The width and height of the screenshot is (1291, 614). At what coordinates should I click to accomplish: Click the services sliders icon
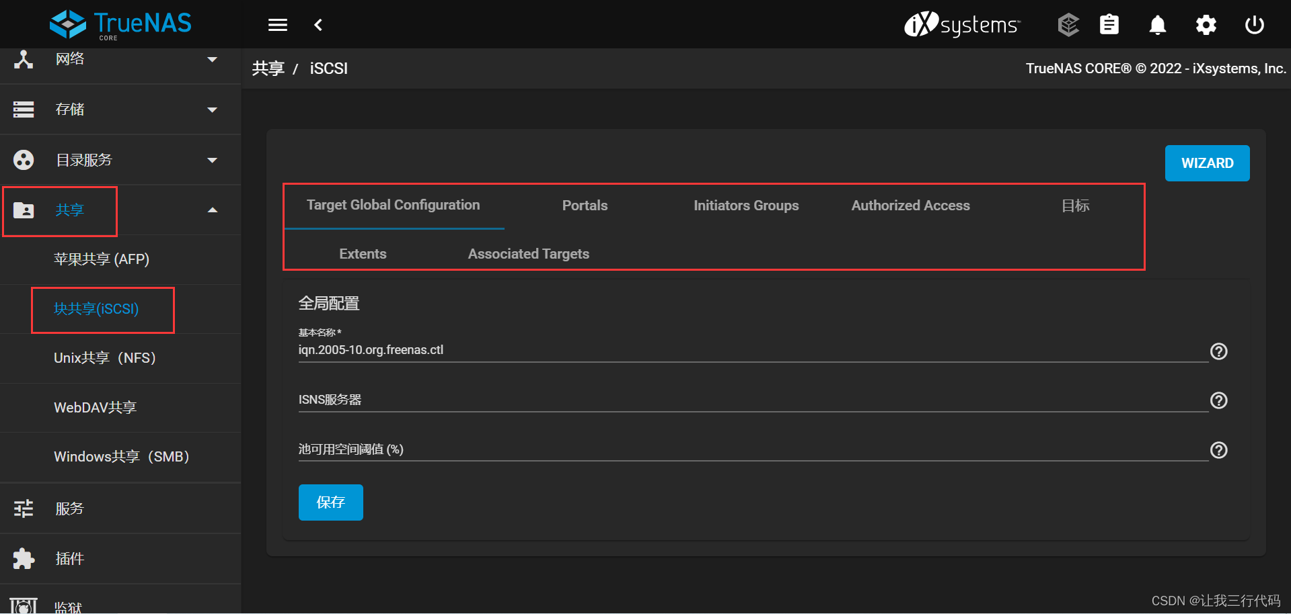(24, 509)
